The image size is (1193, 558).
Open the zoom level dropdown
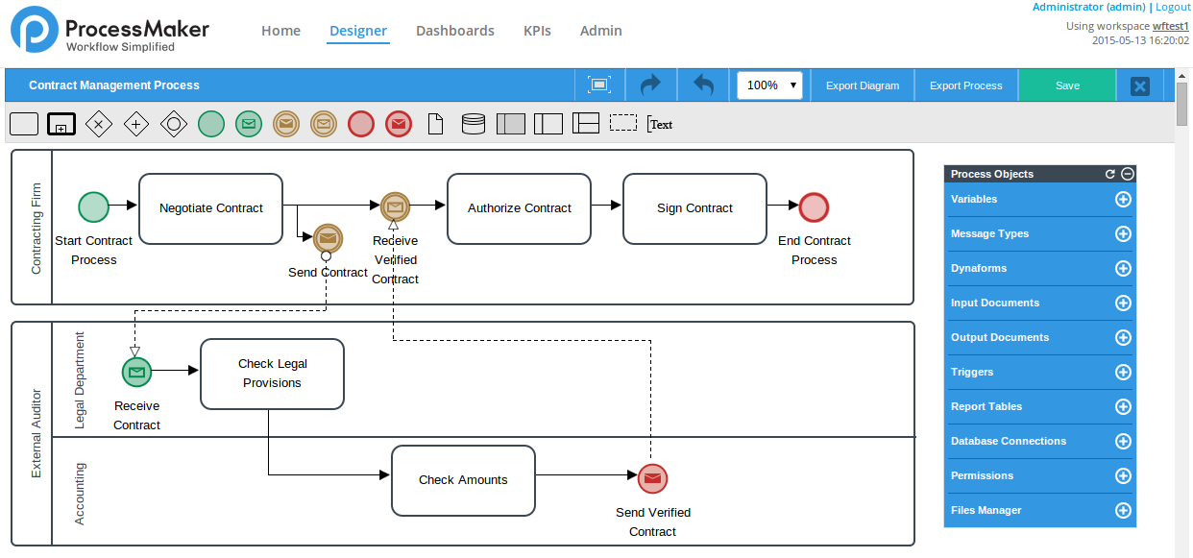pyautogui.click(x=768, y=85)
